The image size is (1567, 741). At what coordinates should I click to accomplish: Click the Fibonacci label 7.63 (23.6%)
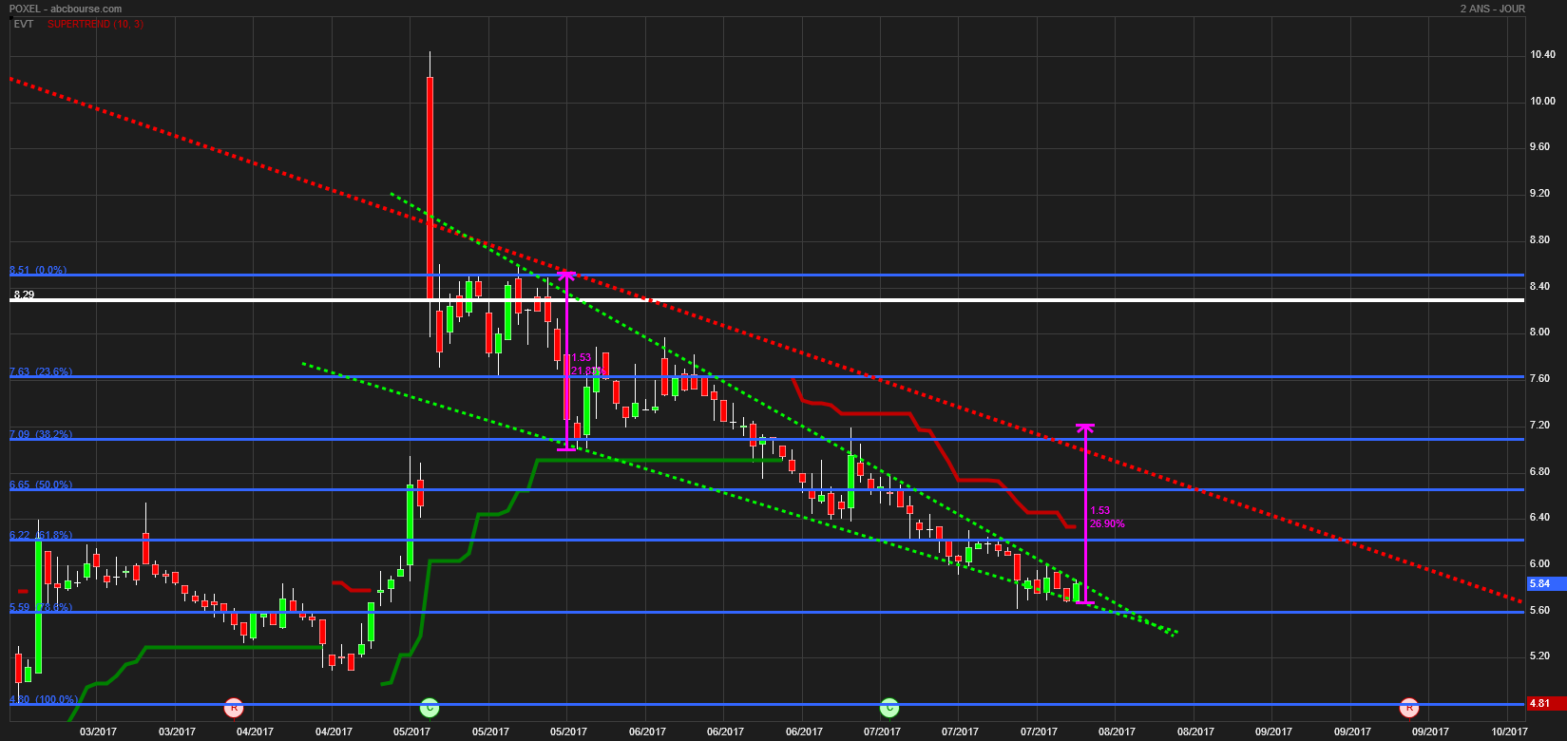(x=41, y=372)
